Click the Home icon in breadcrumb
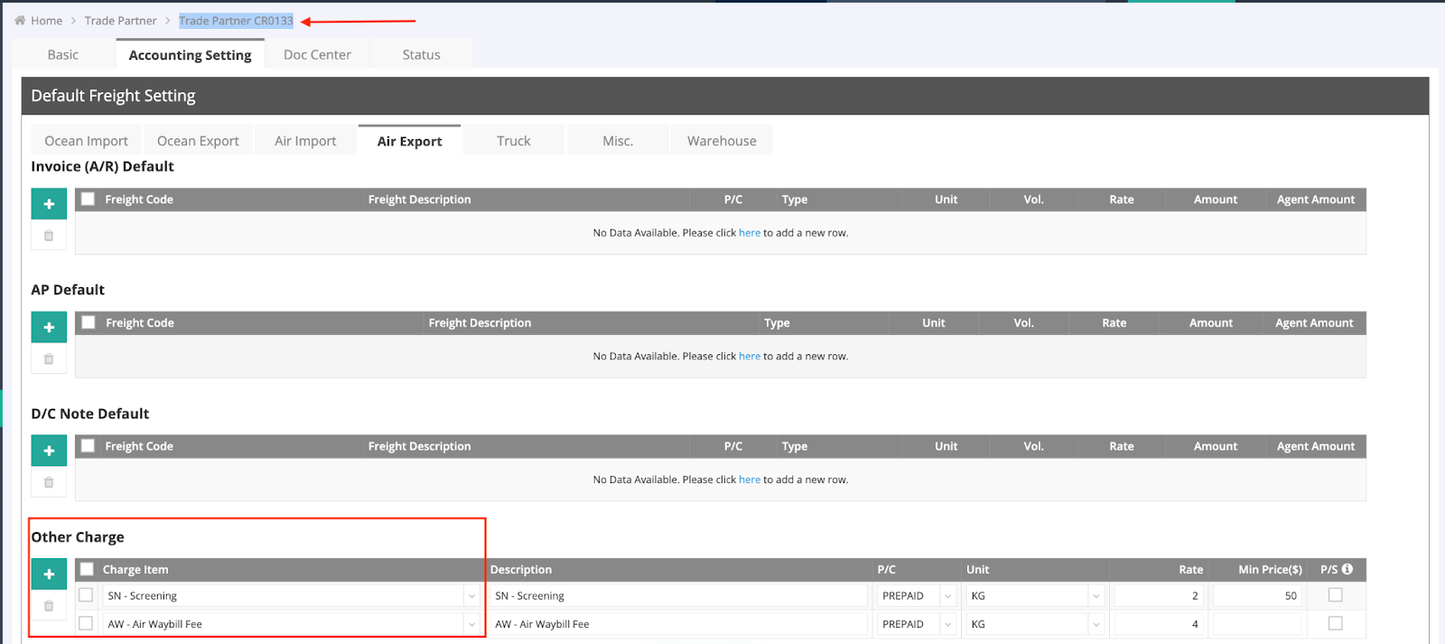The image size is (1445, 644). coord(20,21)
